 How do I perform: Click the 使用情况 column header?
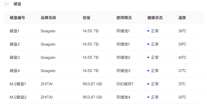[x=124, y=18]
